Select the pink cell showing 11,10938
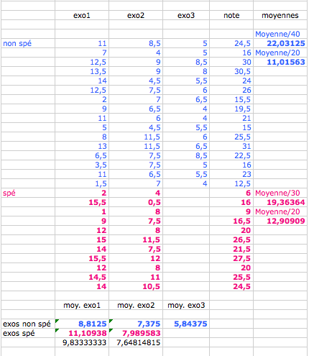309x356 pixels. (82, 333)
